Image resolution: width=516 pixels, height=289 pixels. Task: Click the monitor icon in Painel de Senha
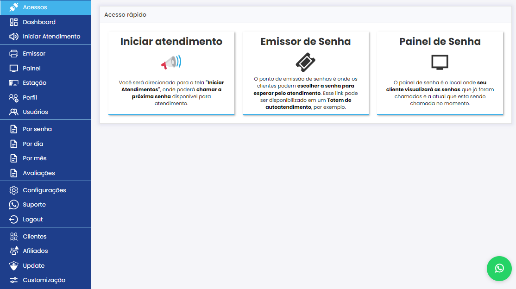pyautogui.click(x=440, y=62)
